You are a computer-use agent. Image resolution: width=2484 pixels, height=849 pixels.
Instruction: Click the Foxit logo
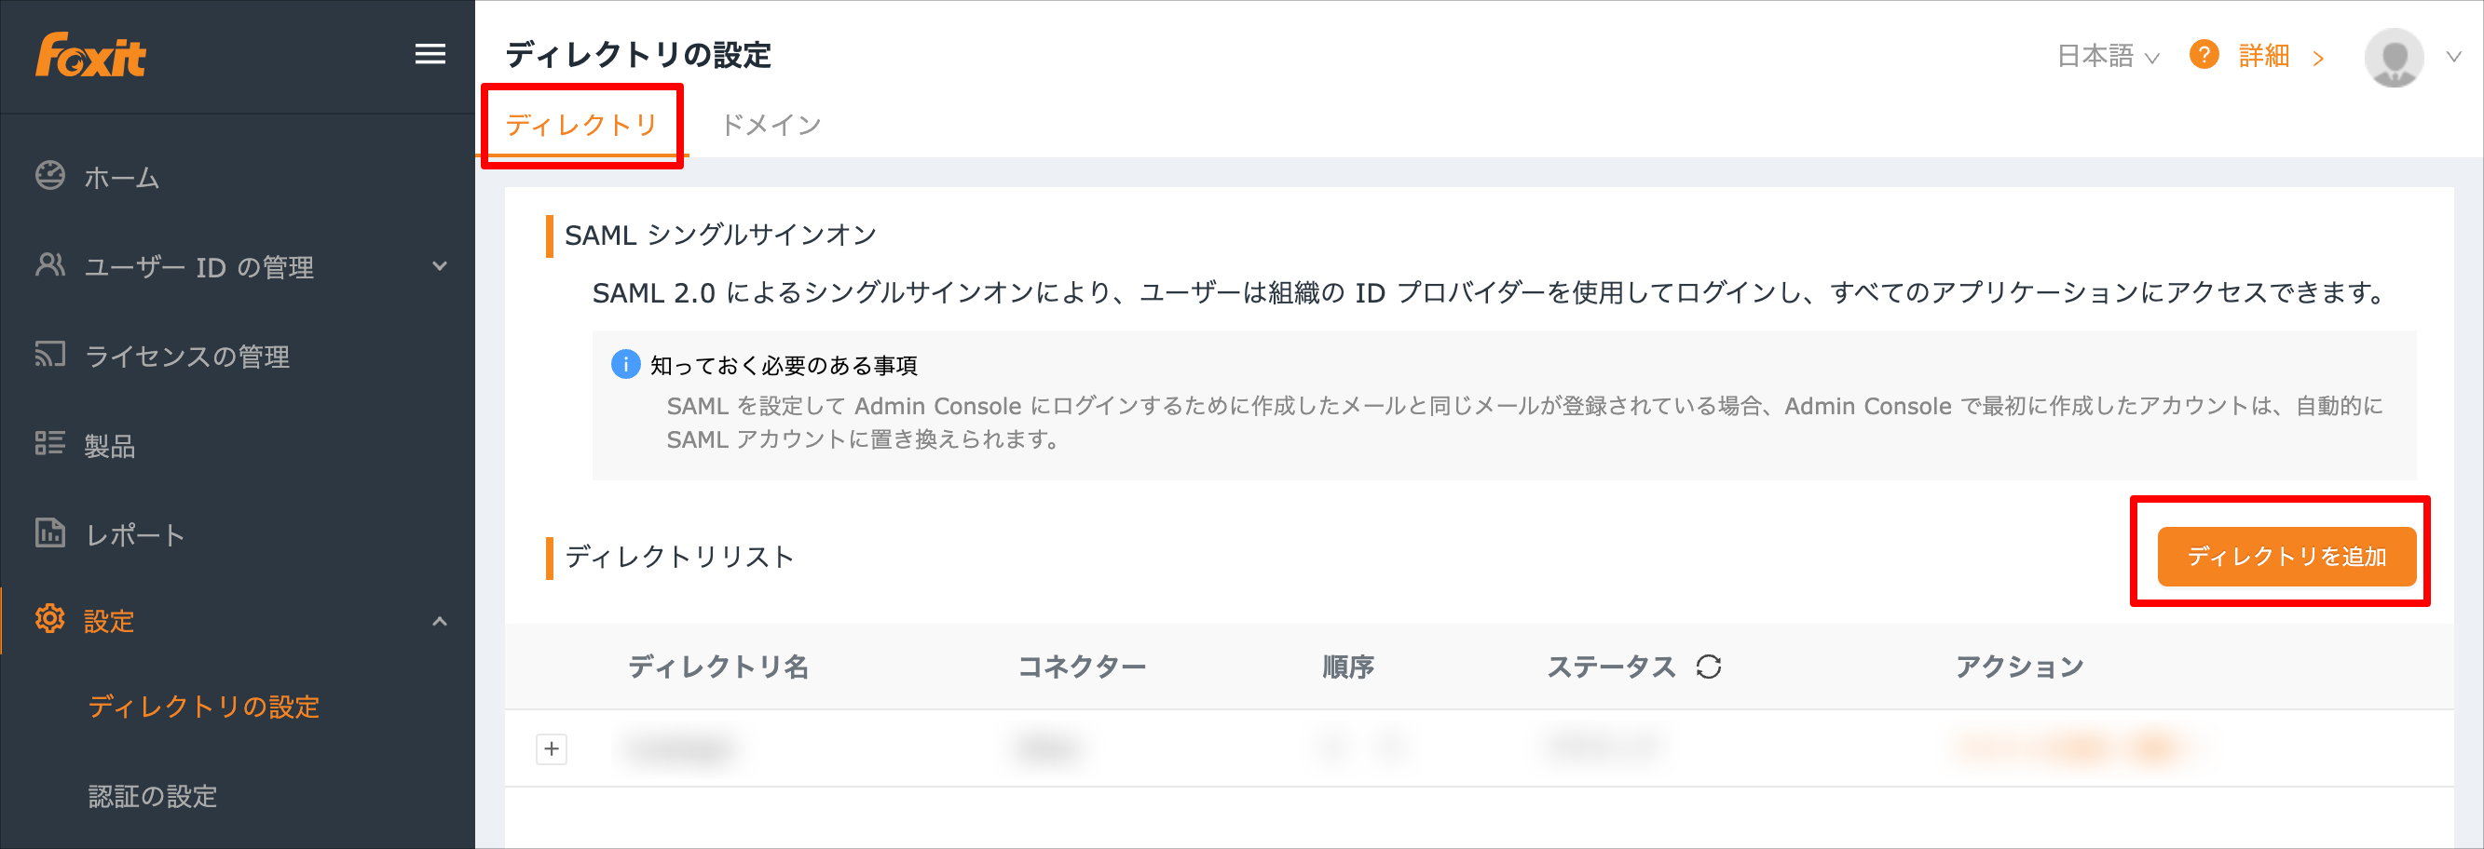coord(90,55)
